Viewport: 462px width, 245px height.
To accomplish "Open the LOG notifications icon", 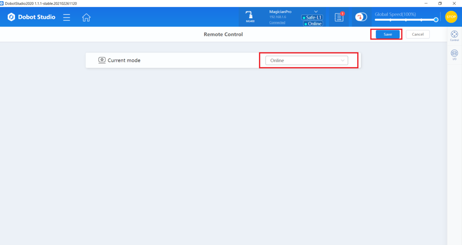I will 339,17.
